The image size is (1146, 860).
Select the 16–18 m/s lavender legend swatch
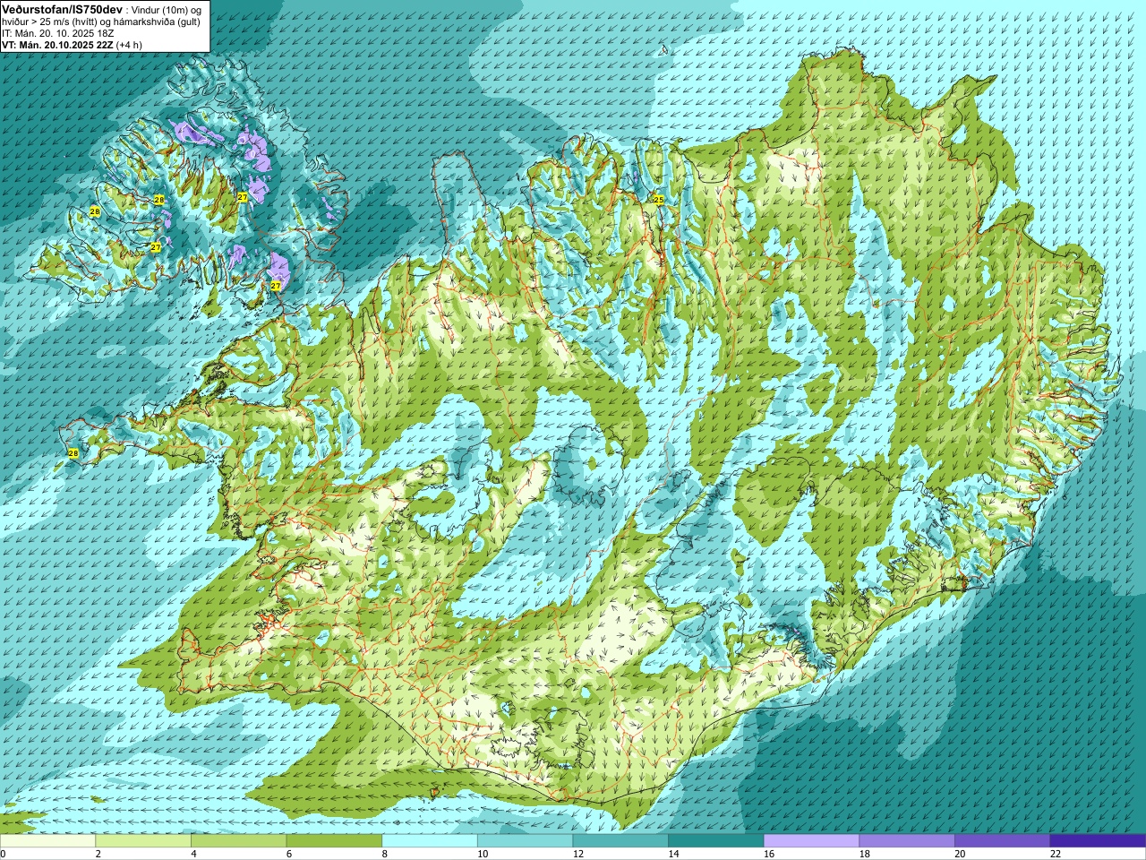(x=812, y=841)
